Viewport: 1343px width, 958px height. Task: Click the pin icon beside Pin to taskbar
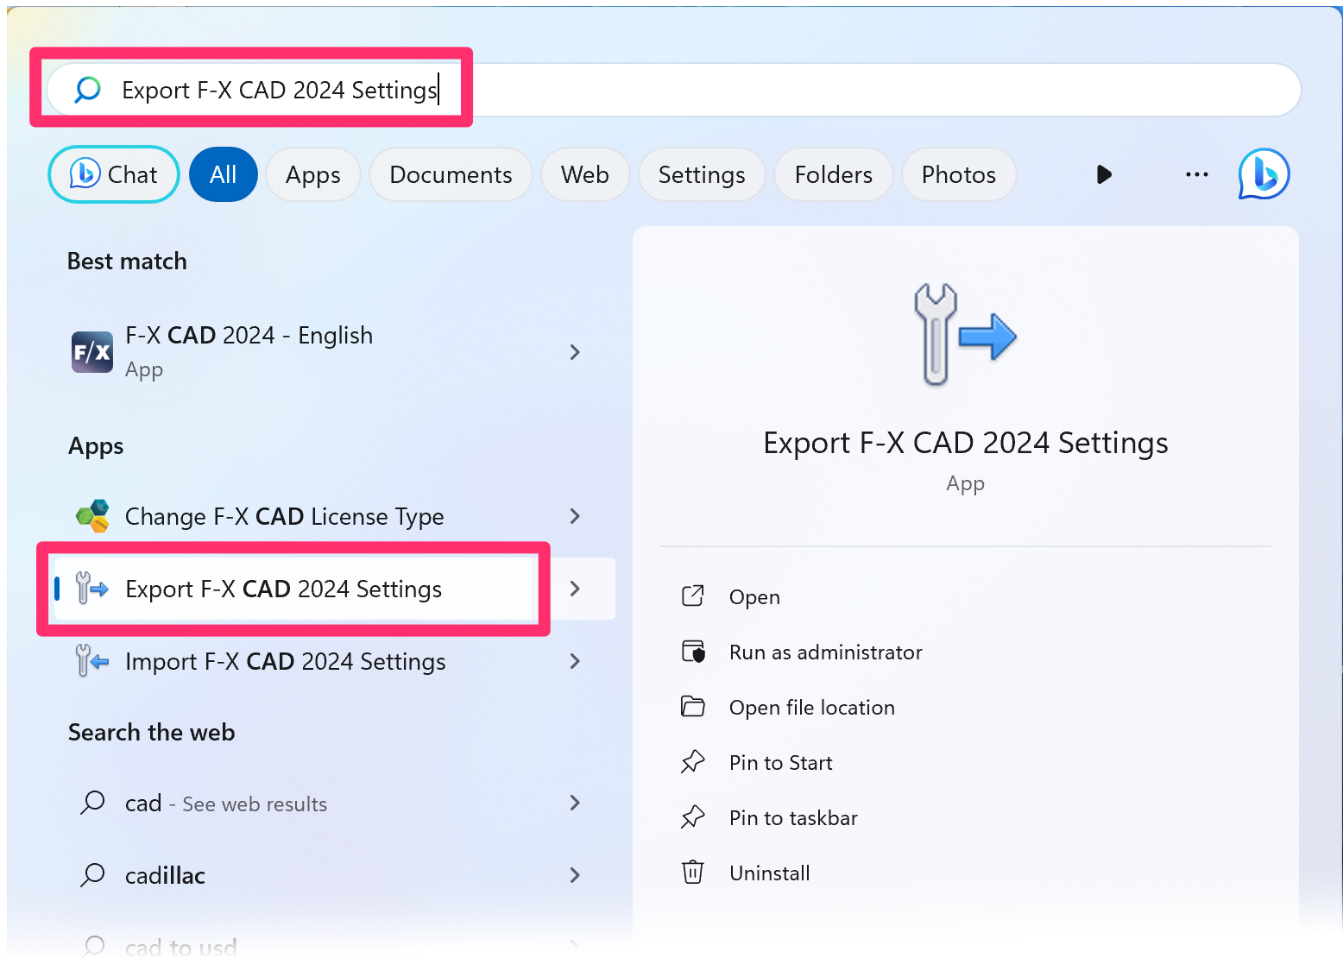click(693, 816)
